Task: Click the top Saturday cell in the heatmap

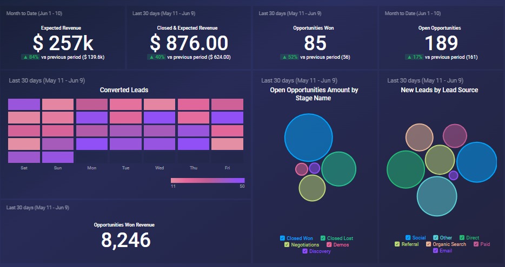Action: coord(24,104)
